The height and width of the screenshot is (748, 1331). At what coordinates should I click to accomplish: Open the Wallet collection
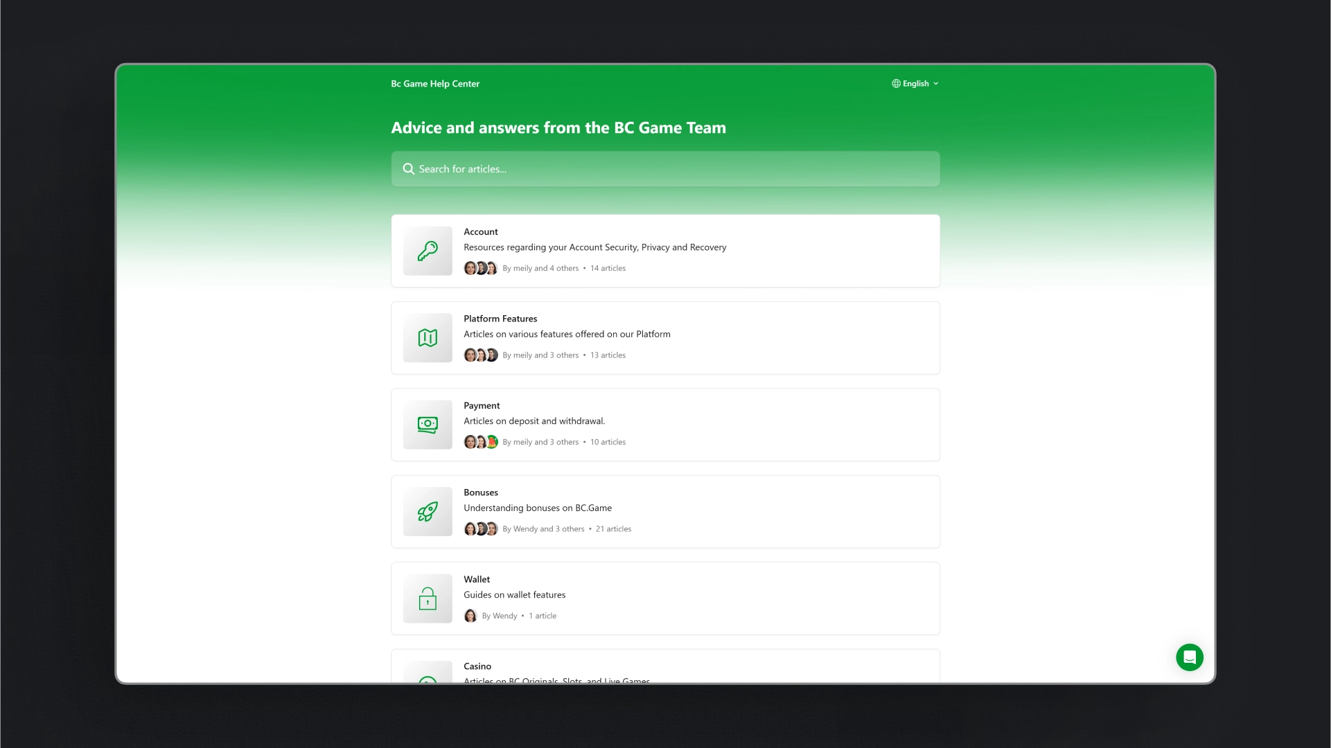click(x=665, y=598)
